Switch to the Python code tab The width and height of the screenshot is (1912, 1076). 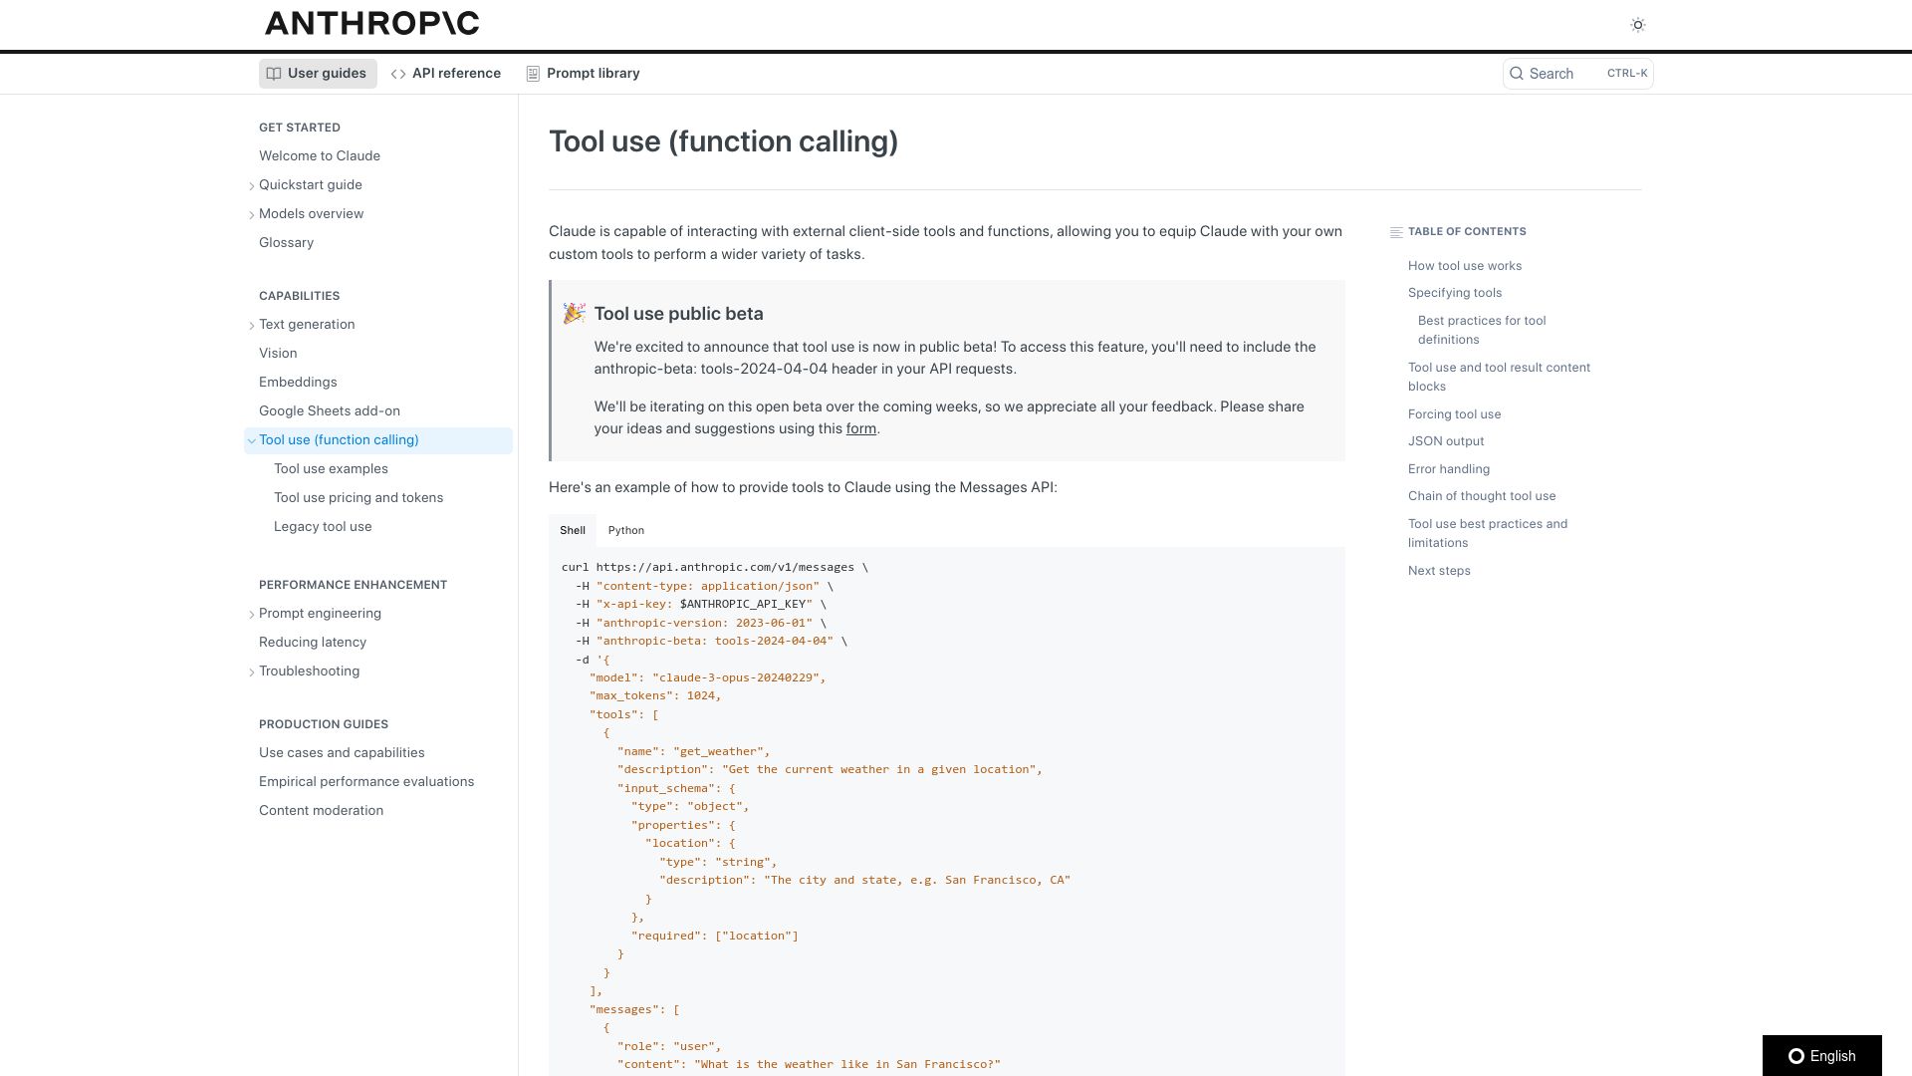pyautogui.click(x=626, y=531)
